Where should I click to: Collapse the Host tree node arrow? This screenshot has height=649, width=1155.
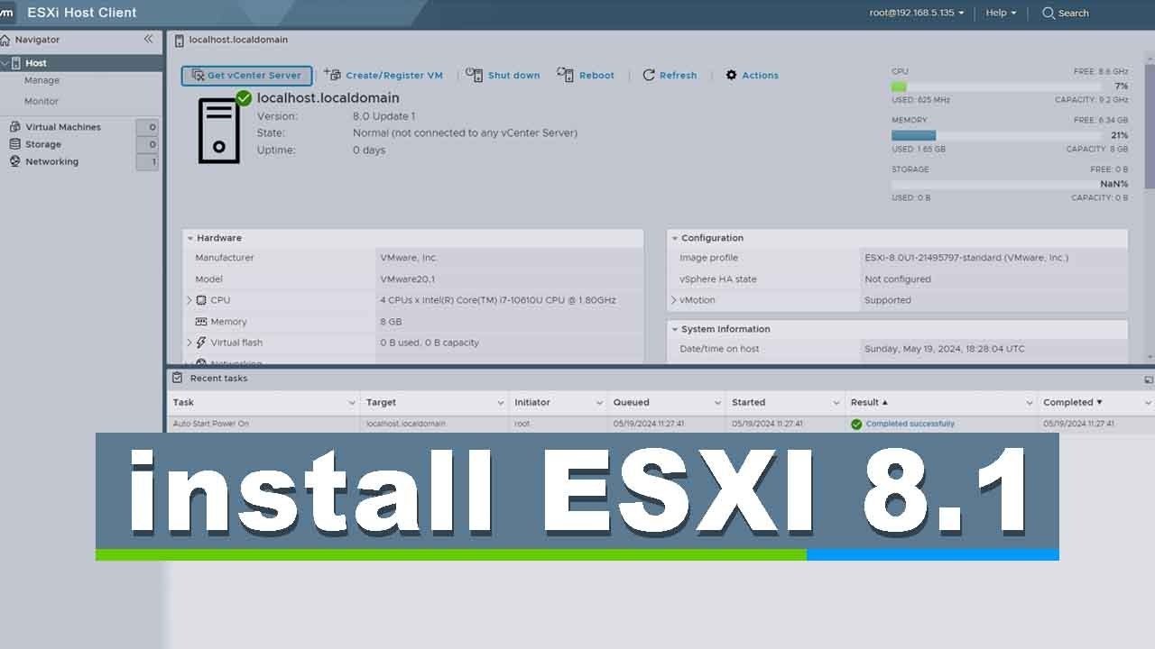coord(5,63)
